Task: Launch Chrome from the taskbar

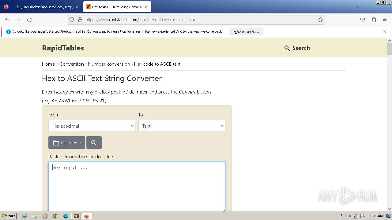Action: click(55, 216)
